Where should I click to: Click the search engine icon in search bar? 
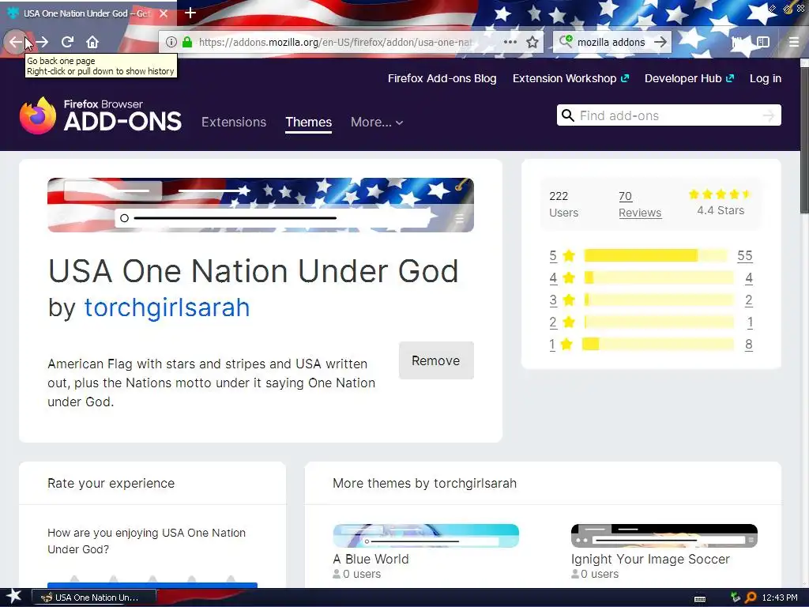coord(566,41)
